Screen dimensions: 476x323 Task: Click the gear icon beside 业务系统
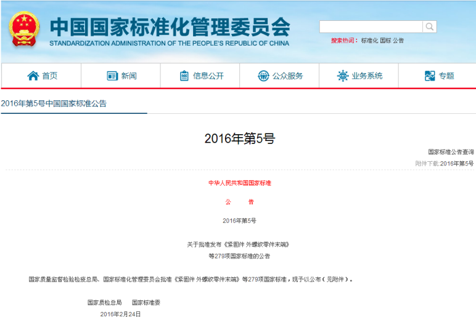(x=343, y=76)
